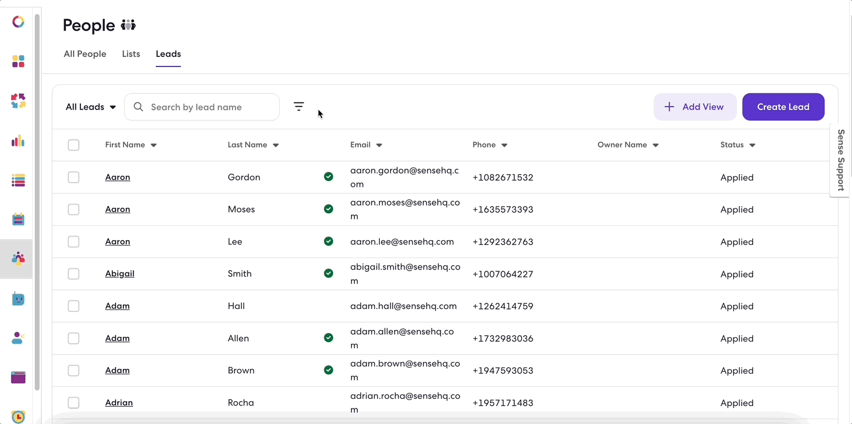Screen dimensions: 852x424
Task: Click phone number +1007064227
Action: [x=503, y=274]
